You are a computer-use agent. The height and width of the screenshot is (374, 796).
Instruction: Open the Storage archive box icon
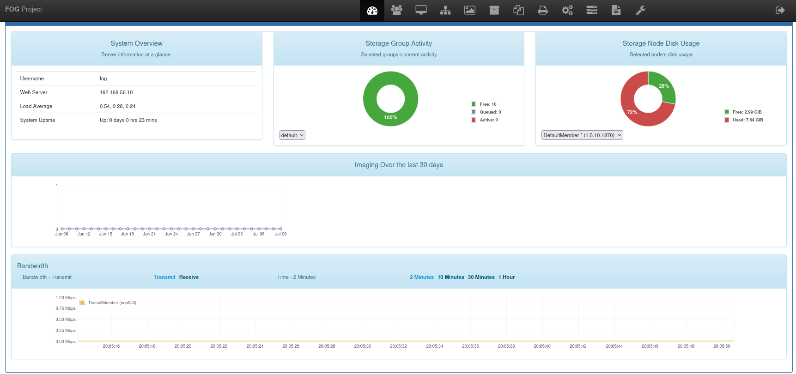494,10
